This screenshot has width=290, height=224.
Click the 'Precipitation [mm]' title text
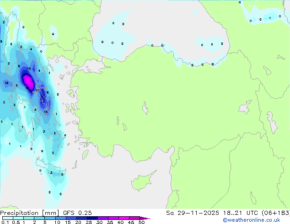[x=30, y=213]
